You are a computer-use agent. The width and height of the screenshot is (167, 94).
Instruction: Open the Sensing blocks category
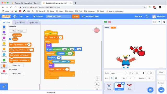click(4, 55)
